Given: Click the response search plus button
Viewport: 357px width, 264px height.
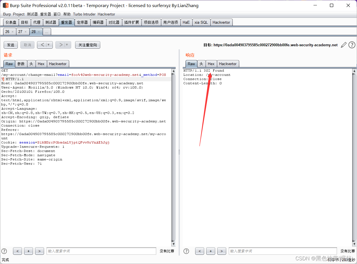Looking at the screenshot, I should [x=211, y=251].
